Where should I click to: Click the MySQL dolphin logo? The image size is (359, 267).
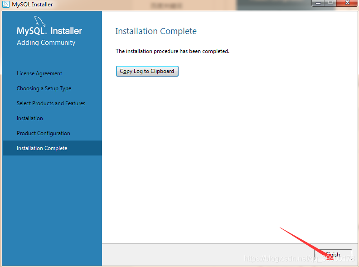(40, 21)
